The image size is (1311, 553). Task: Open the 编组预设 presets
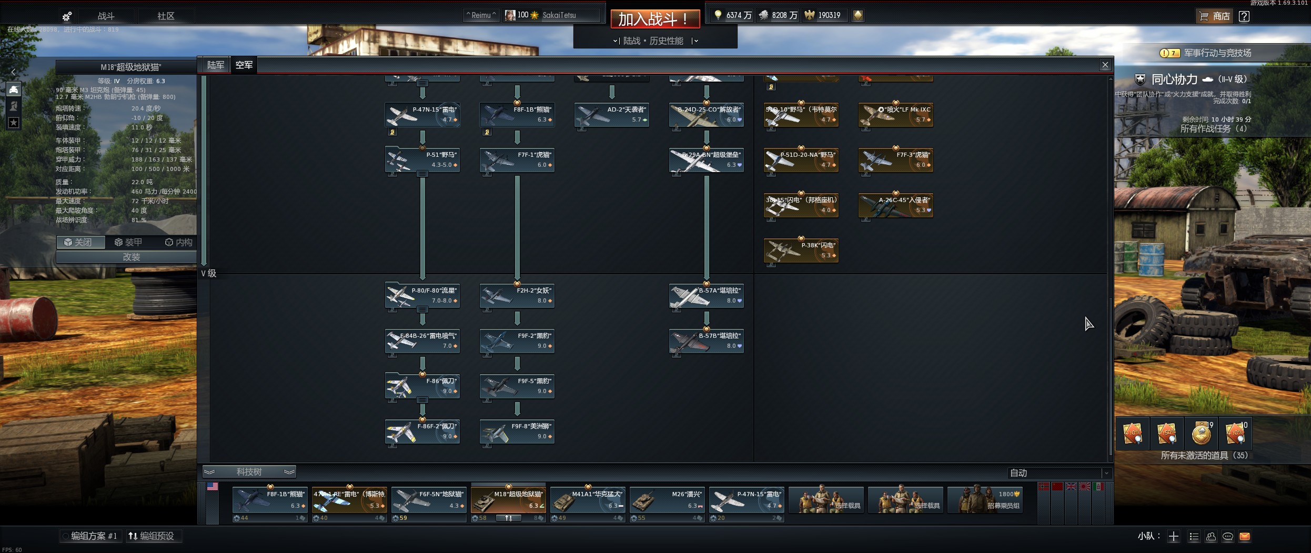[153, 536]
